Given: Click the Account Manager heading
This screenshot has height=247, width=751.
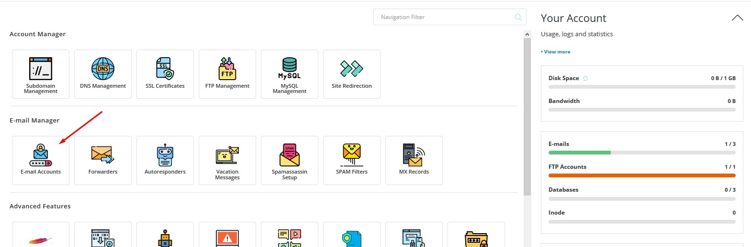Looking at the screenshot, I should point(37,34).
